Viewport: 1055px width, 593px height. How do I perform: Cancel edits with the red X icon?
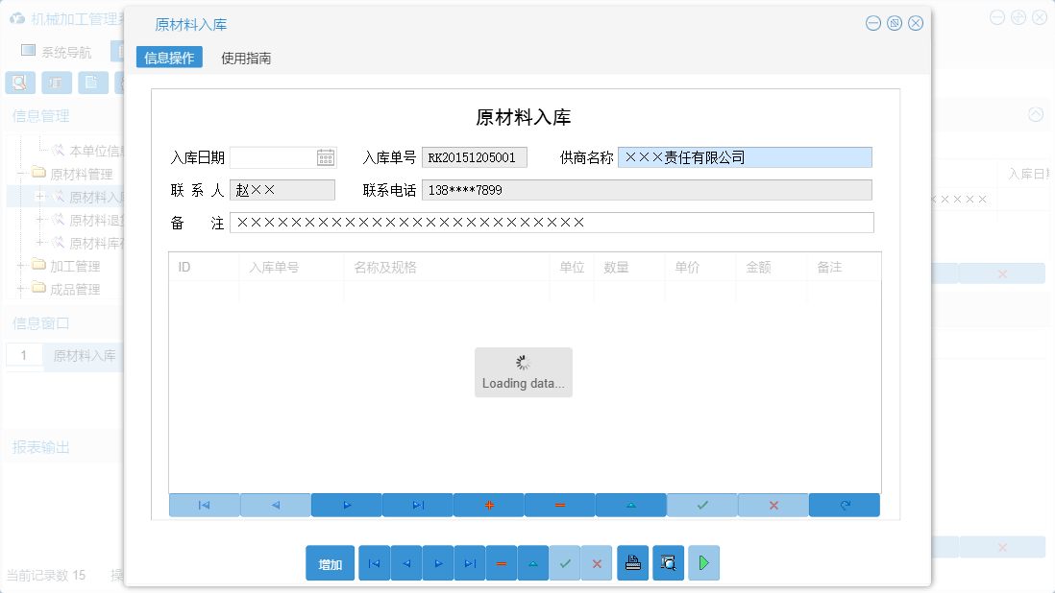pyautogui.click(x=773, y=505)
